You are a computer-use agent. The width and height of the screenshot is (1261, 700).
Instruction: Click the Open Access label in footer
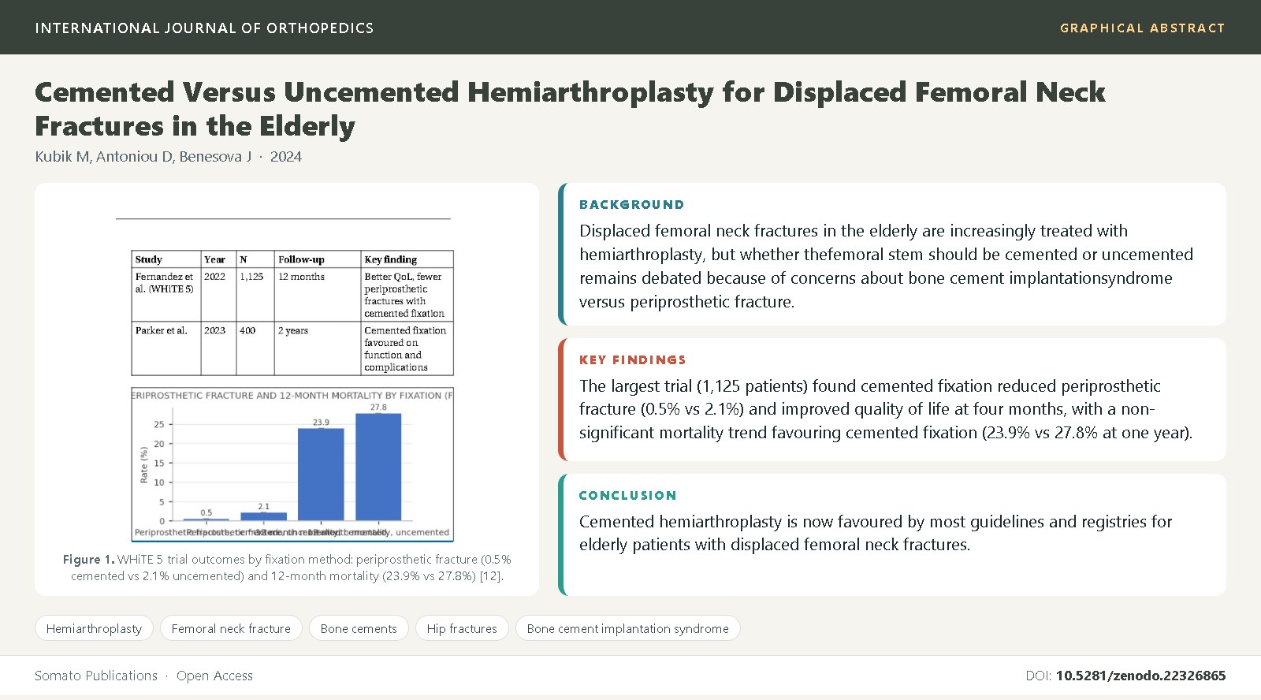[x=214, y=676]
